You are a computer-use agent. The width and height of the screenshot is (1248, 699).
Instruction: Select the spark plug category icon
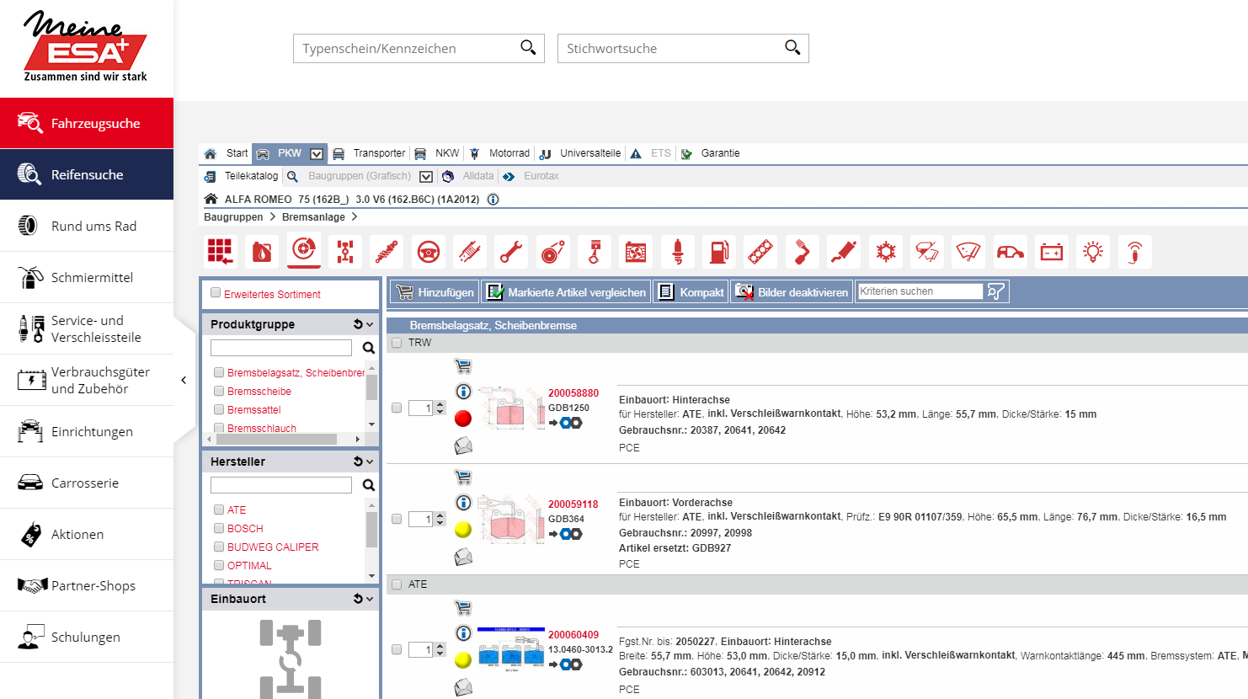(x=678, y=252)
